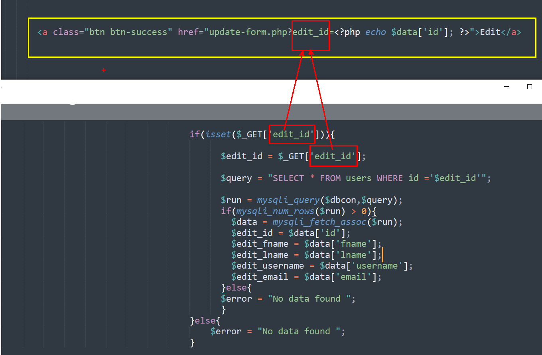The width and height of the screenshot is (542, 355).
Task: Click the window maximize square button
Action: pyautogui.click(x=530, y=86)
